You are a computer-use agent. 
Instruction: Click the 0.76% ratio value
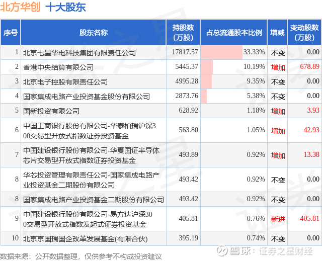click(256, 218)
